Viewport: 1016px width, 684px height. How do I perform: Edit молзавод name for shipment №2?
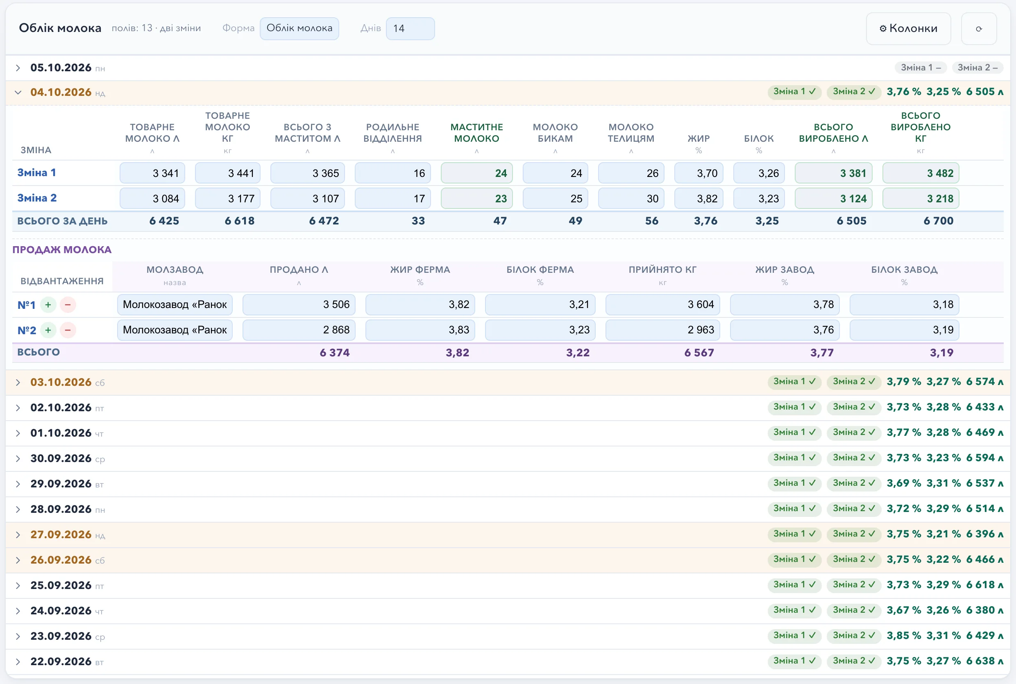pos(175,330)
